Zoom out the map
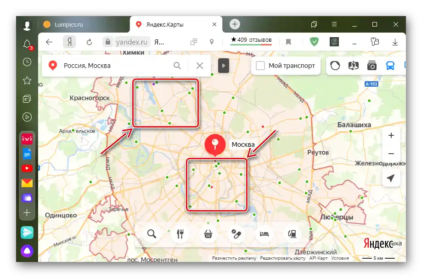422x278 pixels. 391,154
